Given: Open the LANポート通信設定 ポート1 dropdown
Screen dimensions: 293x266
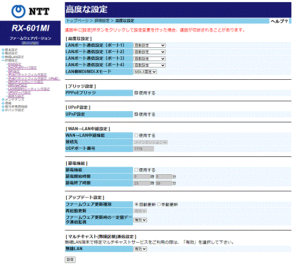Looking at the screenshot, I should (149, 45).
